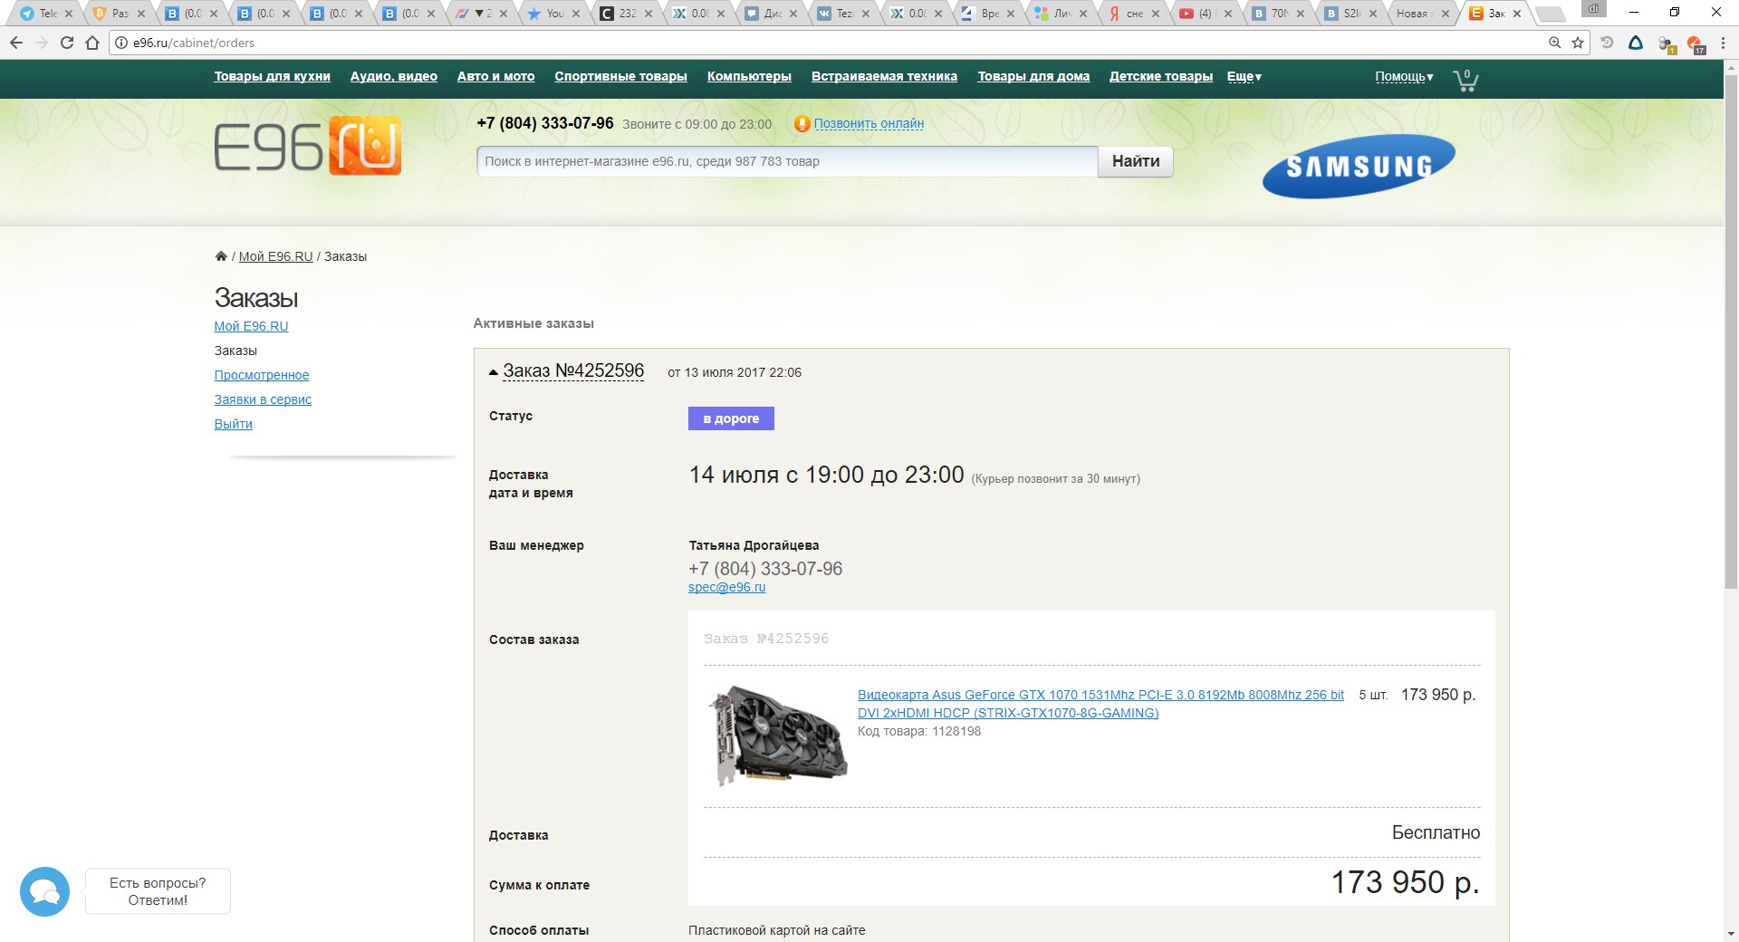Click the 'в дороге' status badge
The height and width of the screenshot is (942, 1739).
pos(731,418)
